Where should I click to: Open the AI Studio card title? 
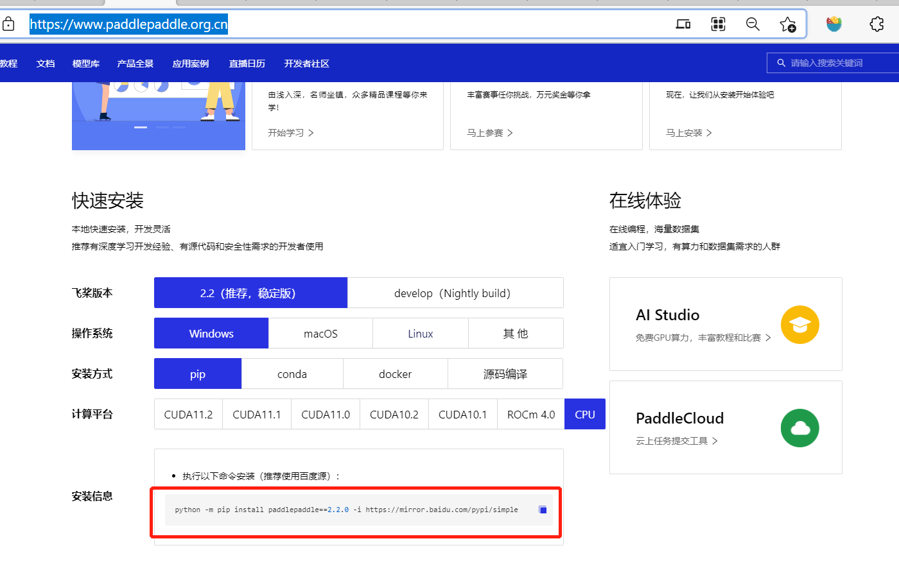(667, 315)
